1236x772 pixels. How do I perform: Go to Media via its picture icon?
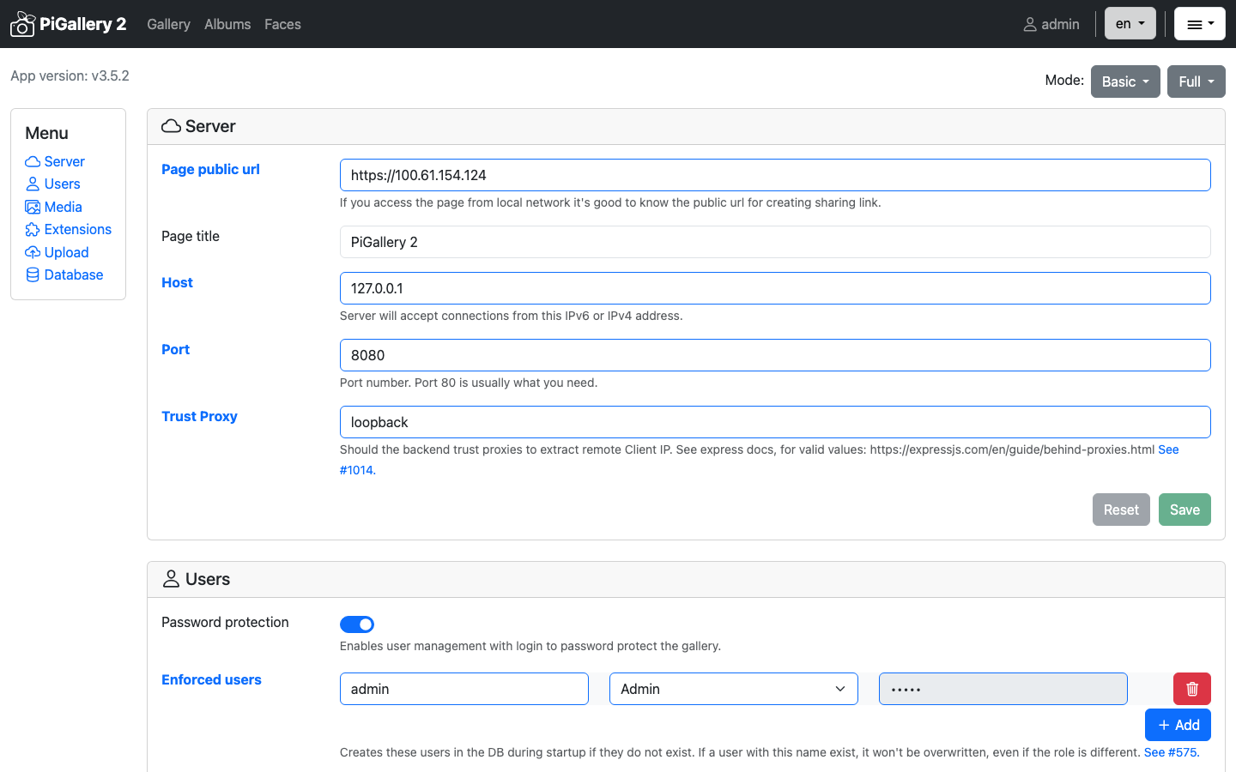point(33,207)
